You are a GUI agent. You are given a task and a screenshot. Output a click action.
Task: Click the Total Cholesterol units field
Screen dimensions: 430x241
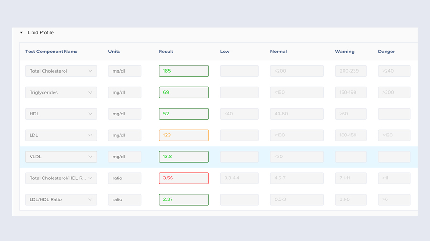click(x=125, y=71)
